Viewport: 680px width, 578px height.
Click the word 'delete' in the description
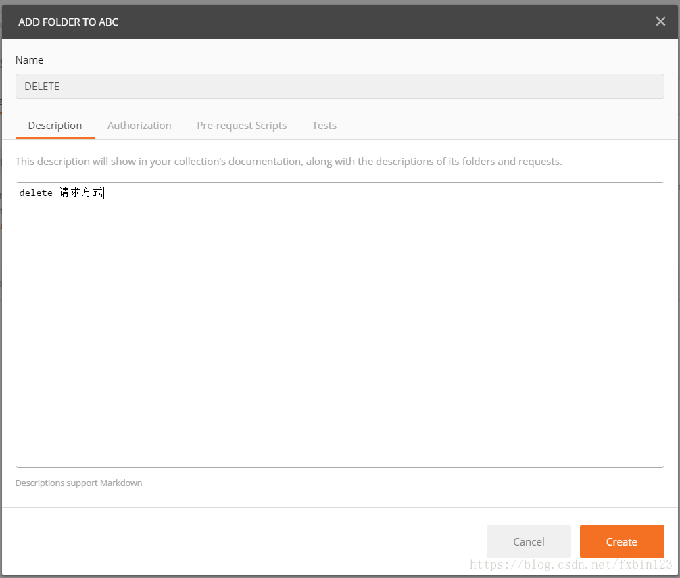click(x=36, y=193)
